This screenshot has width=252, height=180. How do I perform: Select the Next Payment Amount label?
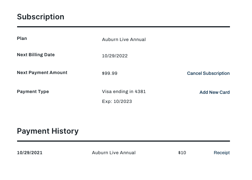[x=42, y=73]
